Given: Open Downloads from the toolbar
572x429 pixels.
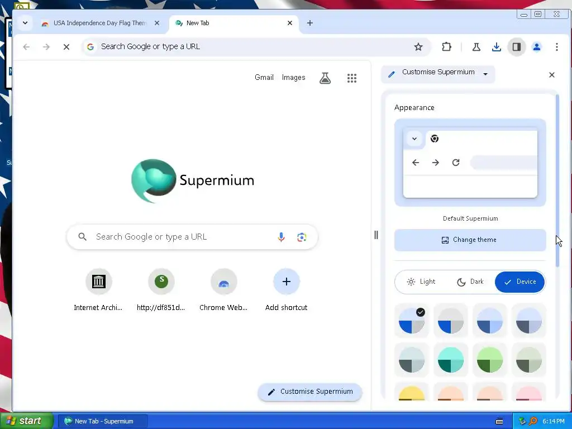Looking at the screenshot, I should click(496, 47).
